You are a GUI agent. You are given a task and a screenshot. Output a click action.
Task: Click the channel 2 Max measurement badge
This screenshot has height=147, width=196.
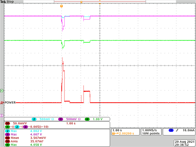(x=8, y=131)
